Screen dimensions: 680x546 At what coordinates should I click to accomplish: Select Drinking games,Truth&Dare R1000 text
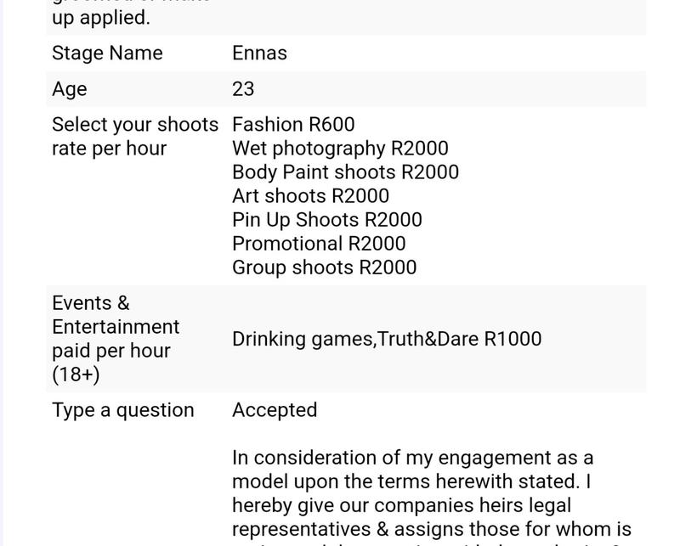point(387,339)
